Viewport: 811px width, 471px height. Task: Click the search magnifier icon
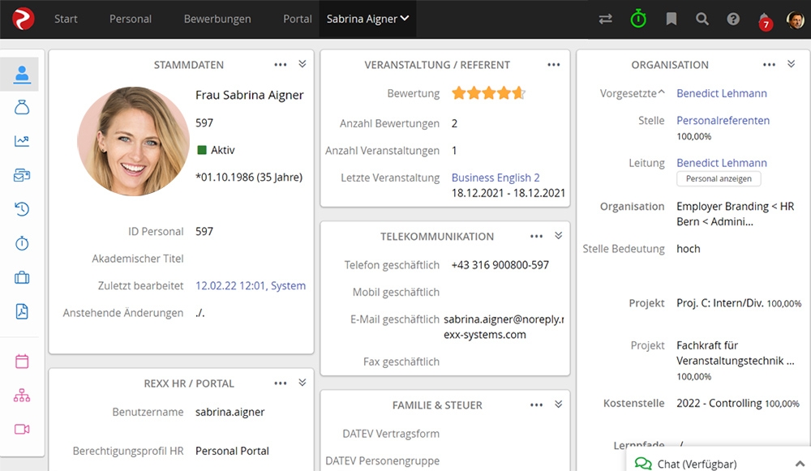click(702, 19)
